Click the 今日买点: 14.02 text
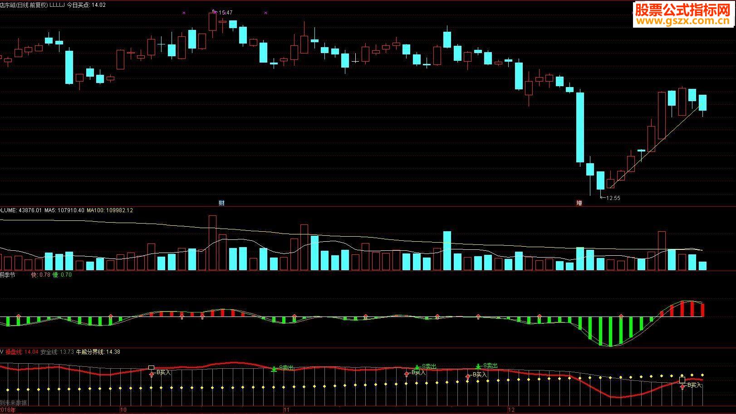 pyautogui.click(x=86, y=5)
